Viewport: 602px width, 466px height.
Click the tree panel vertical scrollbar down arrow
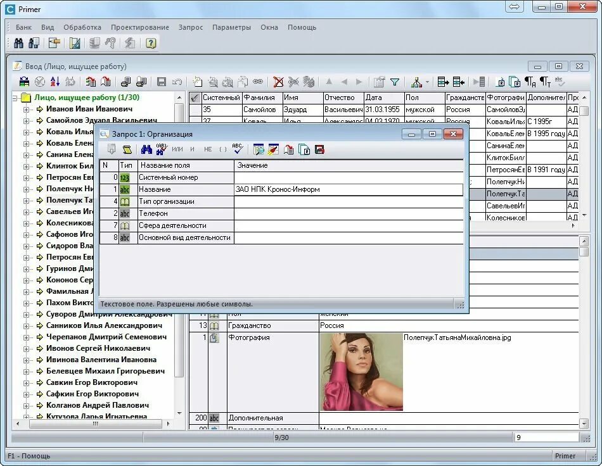point(179,413)
